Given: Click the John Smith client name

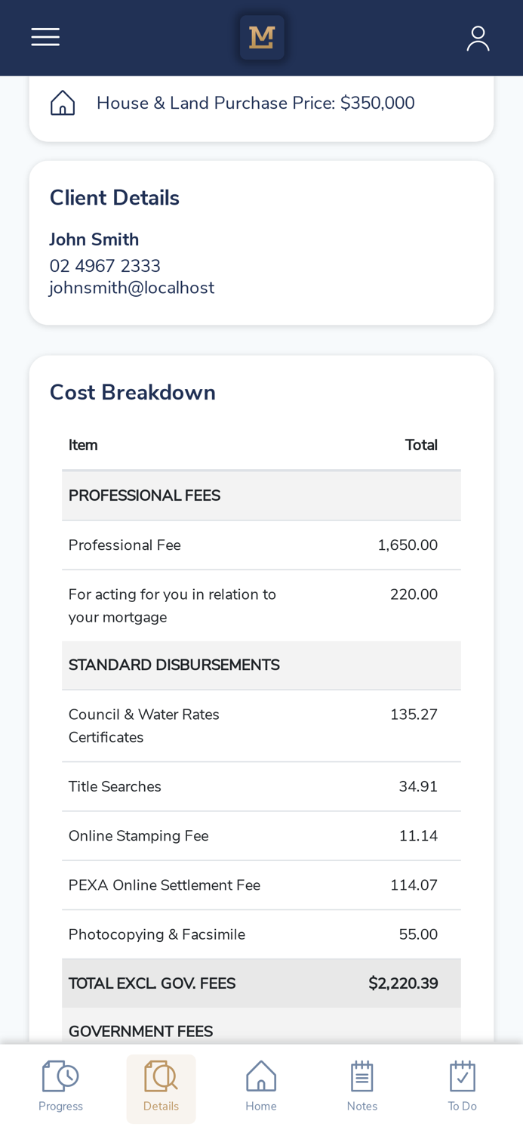Looking at the screenshot, I should click(x=94, y=239).
